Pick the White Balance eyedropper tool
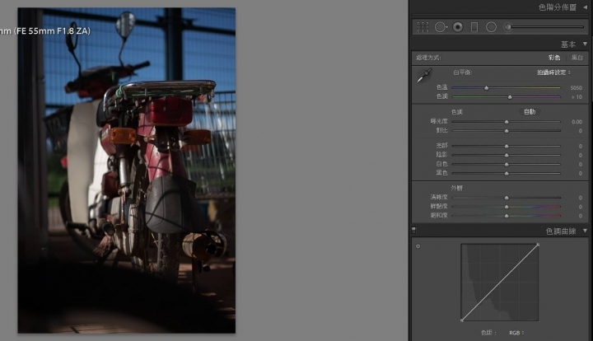593x341 pixels. (x=424, y=75)
